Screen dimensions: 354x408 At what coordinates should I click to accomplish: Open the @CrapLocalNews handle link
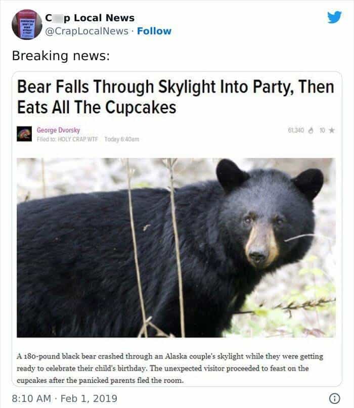click(x=86, y=31)
